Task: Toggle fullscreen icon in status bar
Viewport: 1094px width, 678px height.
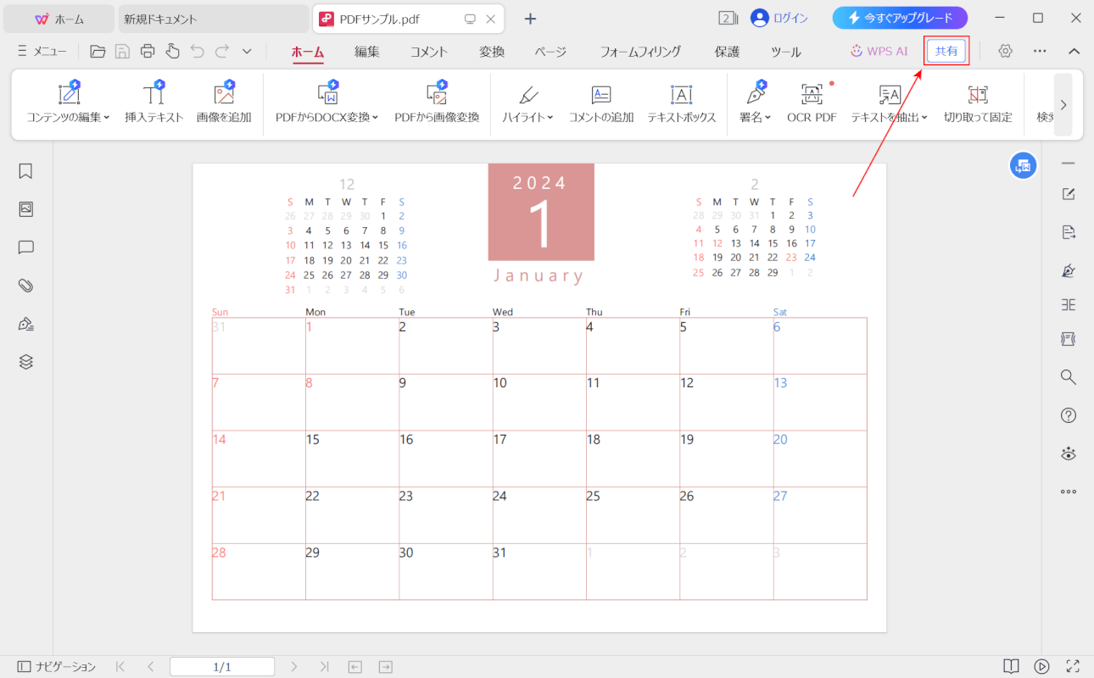Action: pos(1073,667)
